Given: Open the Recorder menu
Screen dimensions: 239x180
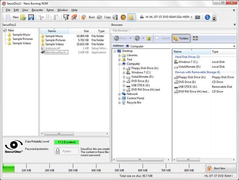Looking at the screenshot, I should coord(37,10).
